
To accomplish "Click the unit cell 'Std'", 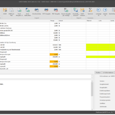I will [x=72, y=47].
